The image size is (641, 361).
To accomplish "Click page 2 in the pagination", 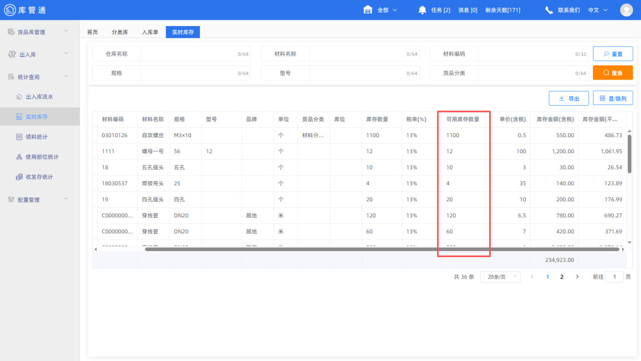I will (561, 277).
